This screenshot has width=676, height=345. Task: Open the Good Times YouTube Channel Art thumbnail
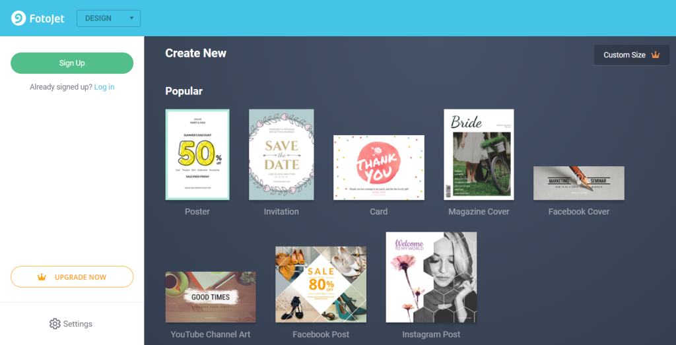click(x=211, y=297)
